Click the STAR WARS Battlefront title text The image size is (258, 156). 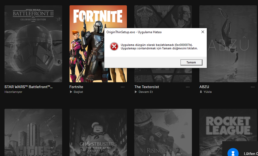[x=28, y=87]
